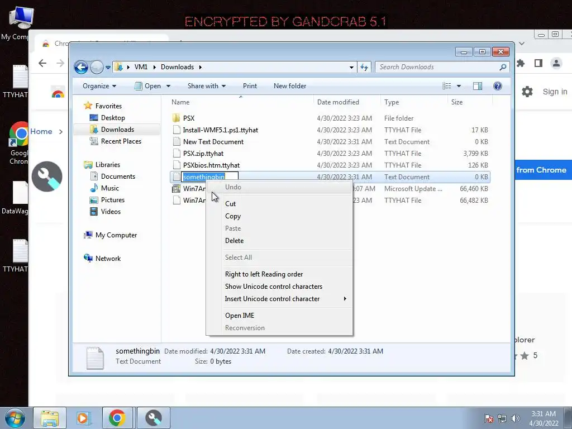Click the network tray icon
The image size is (572, 429).
pos(502,418)
